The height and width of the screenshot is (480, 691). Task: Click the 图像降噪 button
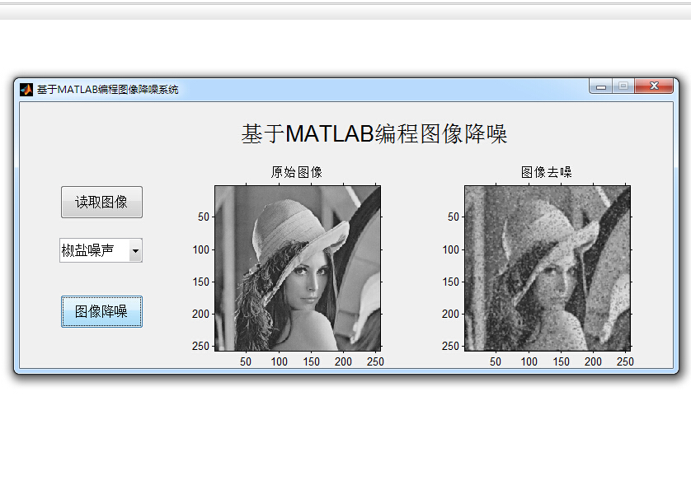pos(101,311)
